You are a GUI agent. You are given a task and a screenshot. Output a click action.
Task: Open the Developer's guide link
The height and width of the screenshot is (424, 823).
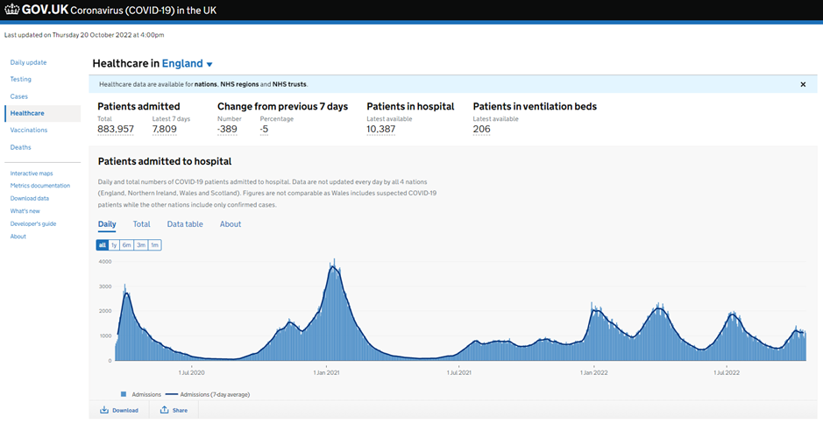coord(33,224)
